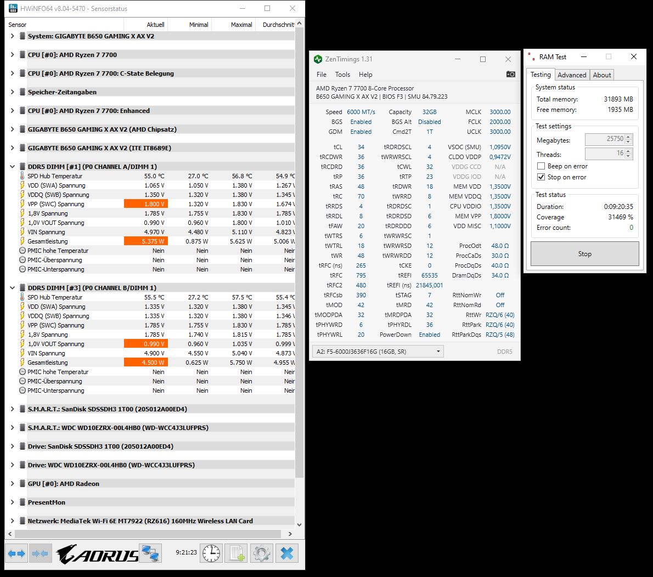The image size is (653, 577).
Task: Switch to the Advanced tab in RAM Test
Action: coord(572,75)
